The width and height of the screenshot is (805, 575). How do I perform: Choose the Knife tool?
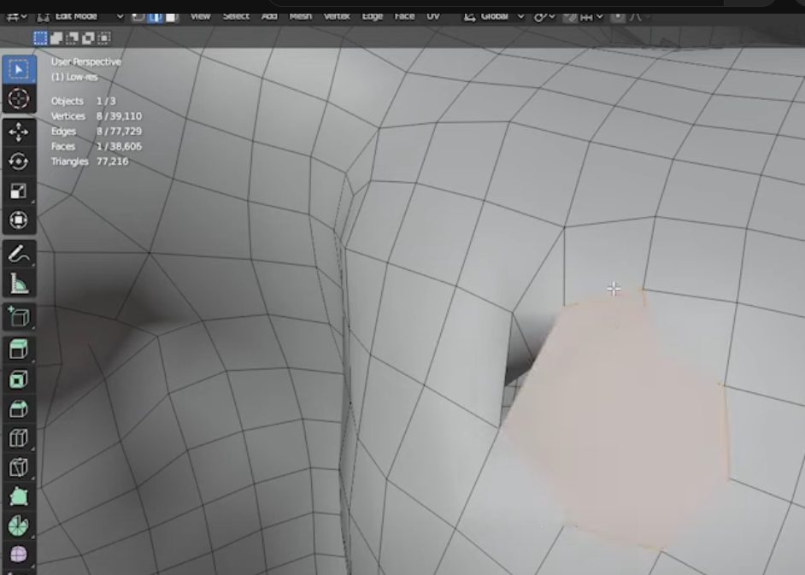(x=18, y=467)
